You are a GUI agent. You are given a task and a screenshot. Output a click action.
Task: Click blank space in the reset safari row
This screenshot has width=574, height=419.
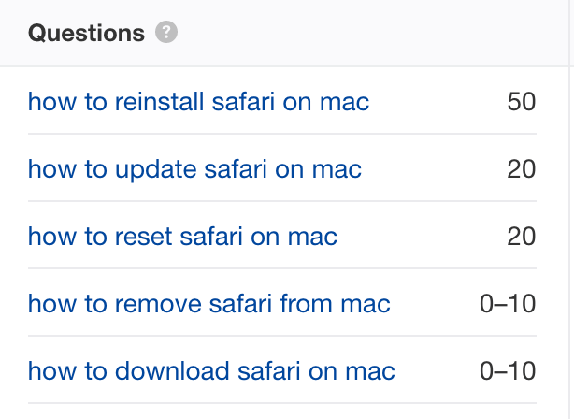[421, 237]
